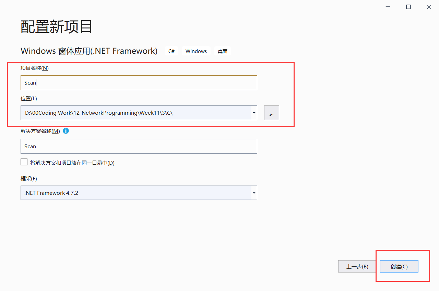Expand the 位置 path dropdown arrow
The width and height of the screenshot is (439, 291).
(x=254, y=113)
